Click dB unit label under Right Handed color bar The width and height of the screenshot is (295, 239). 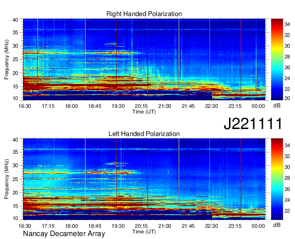pos(277,105)
